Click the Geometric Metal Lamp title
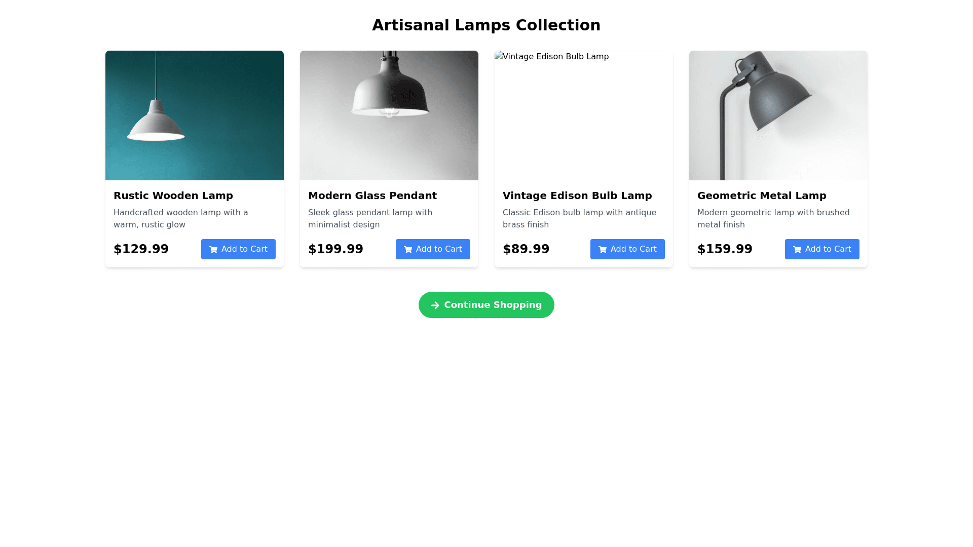 (762, 196)
